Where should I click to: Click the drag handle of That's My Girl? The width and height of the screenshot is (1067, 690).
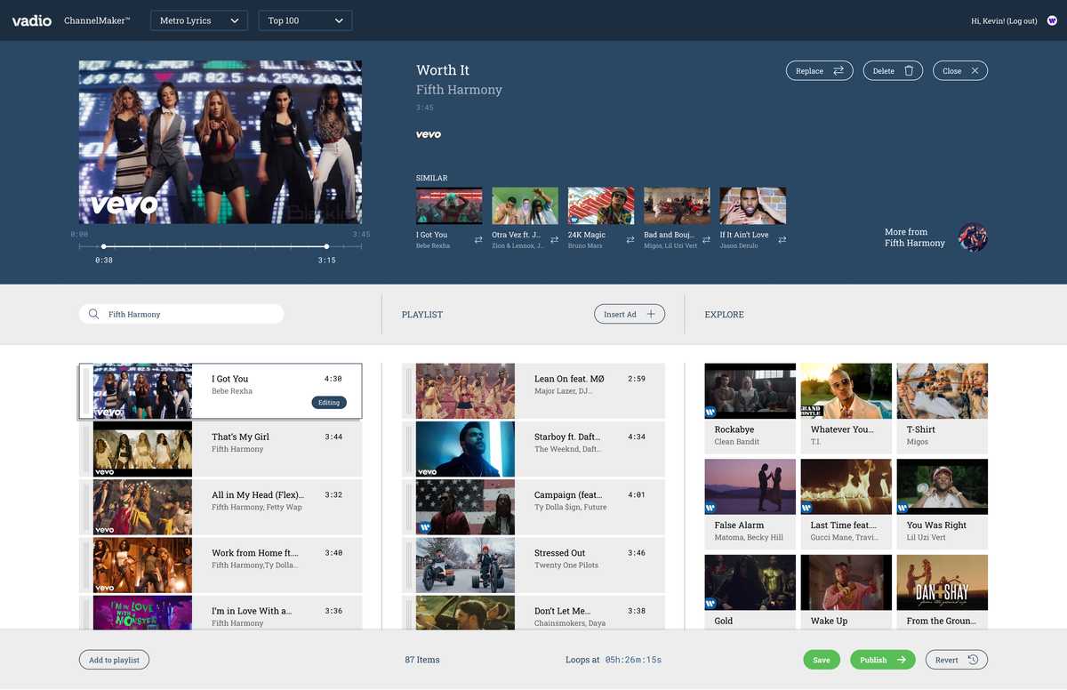click(86, 448)
